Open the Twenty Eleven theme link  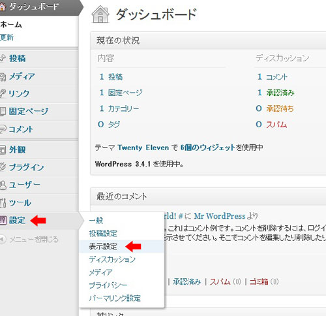point(143,148)
